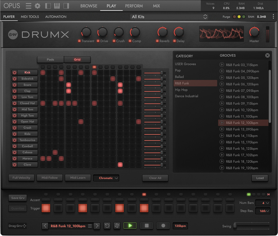Click the Clear All button

155,178
